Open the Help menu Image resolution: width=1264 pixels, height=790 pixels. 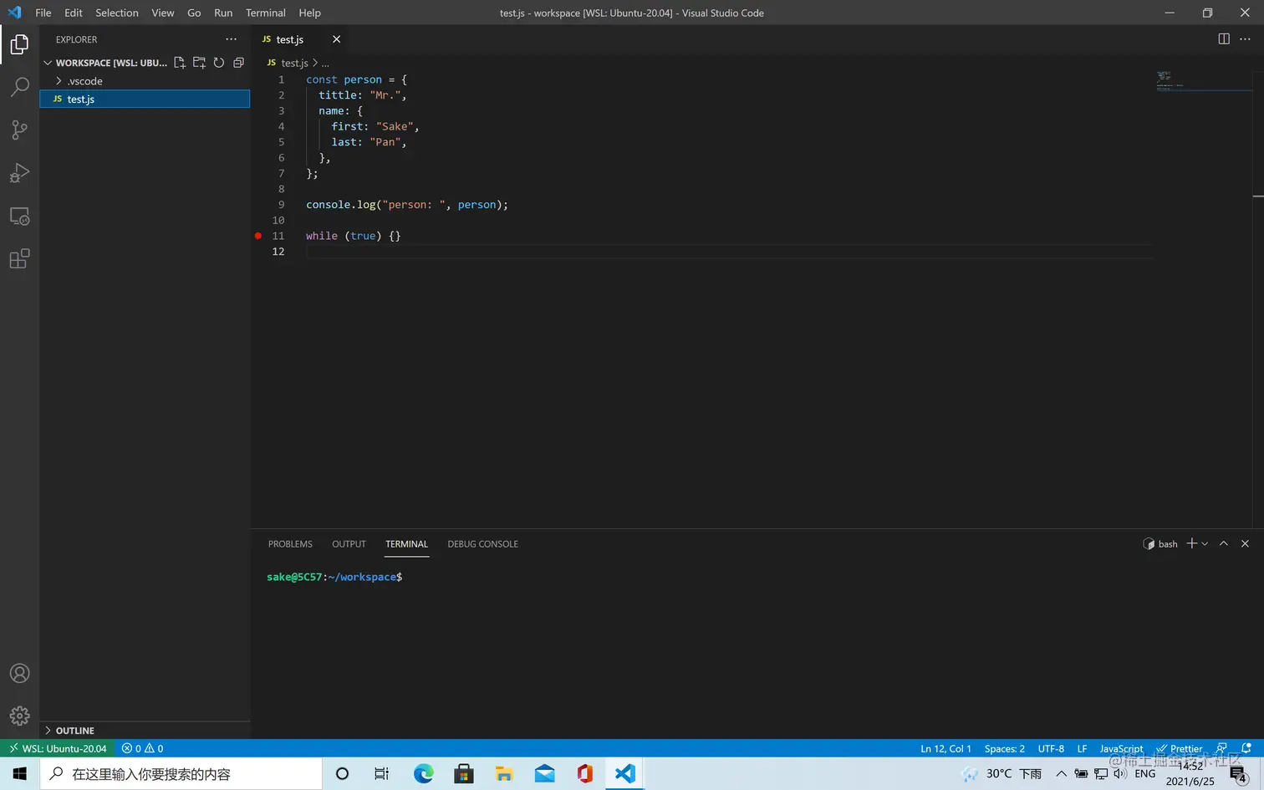[310, 13]
